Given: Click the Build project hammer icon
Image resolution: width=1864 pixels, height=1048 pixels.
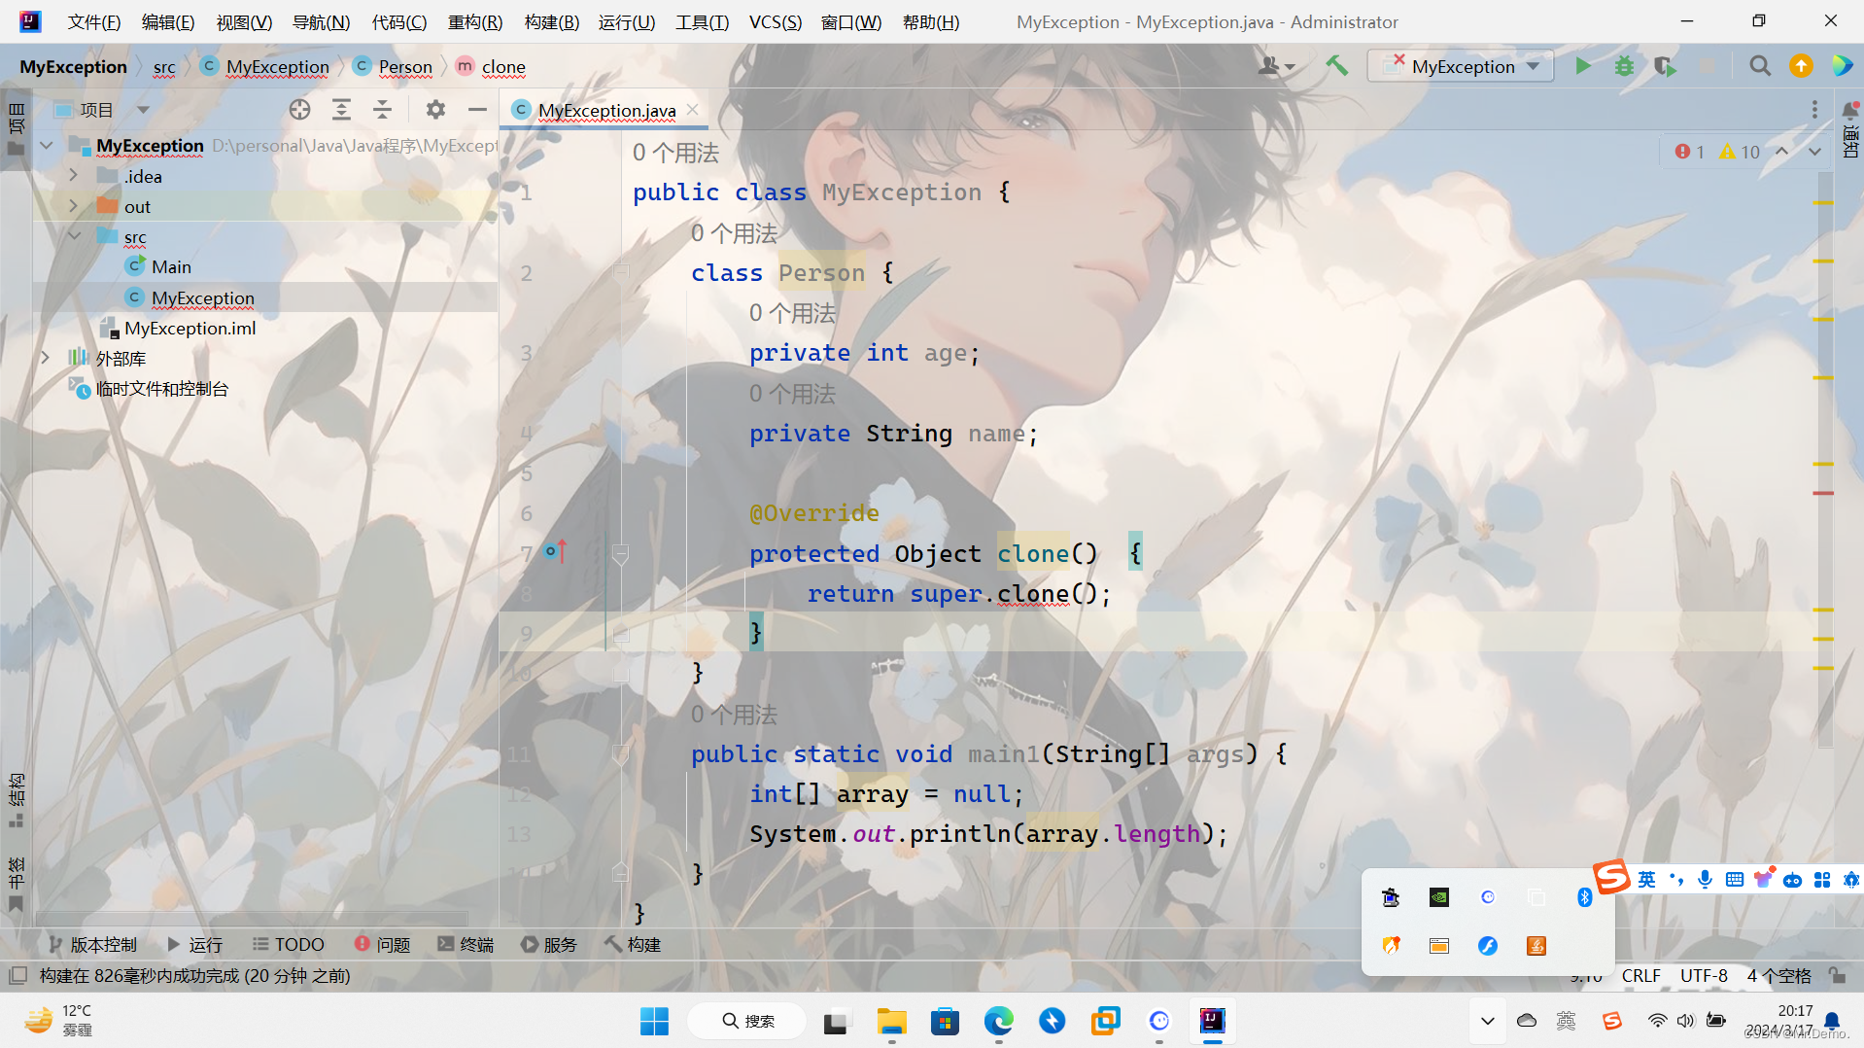Looking at the screenshot, I should (1336, 66).
